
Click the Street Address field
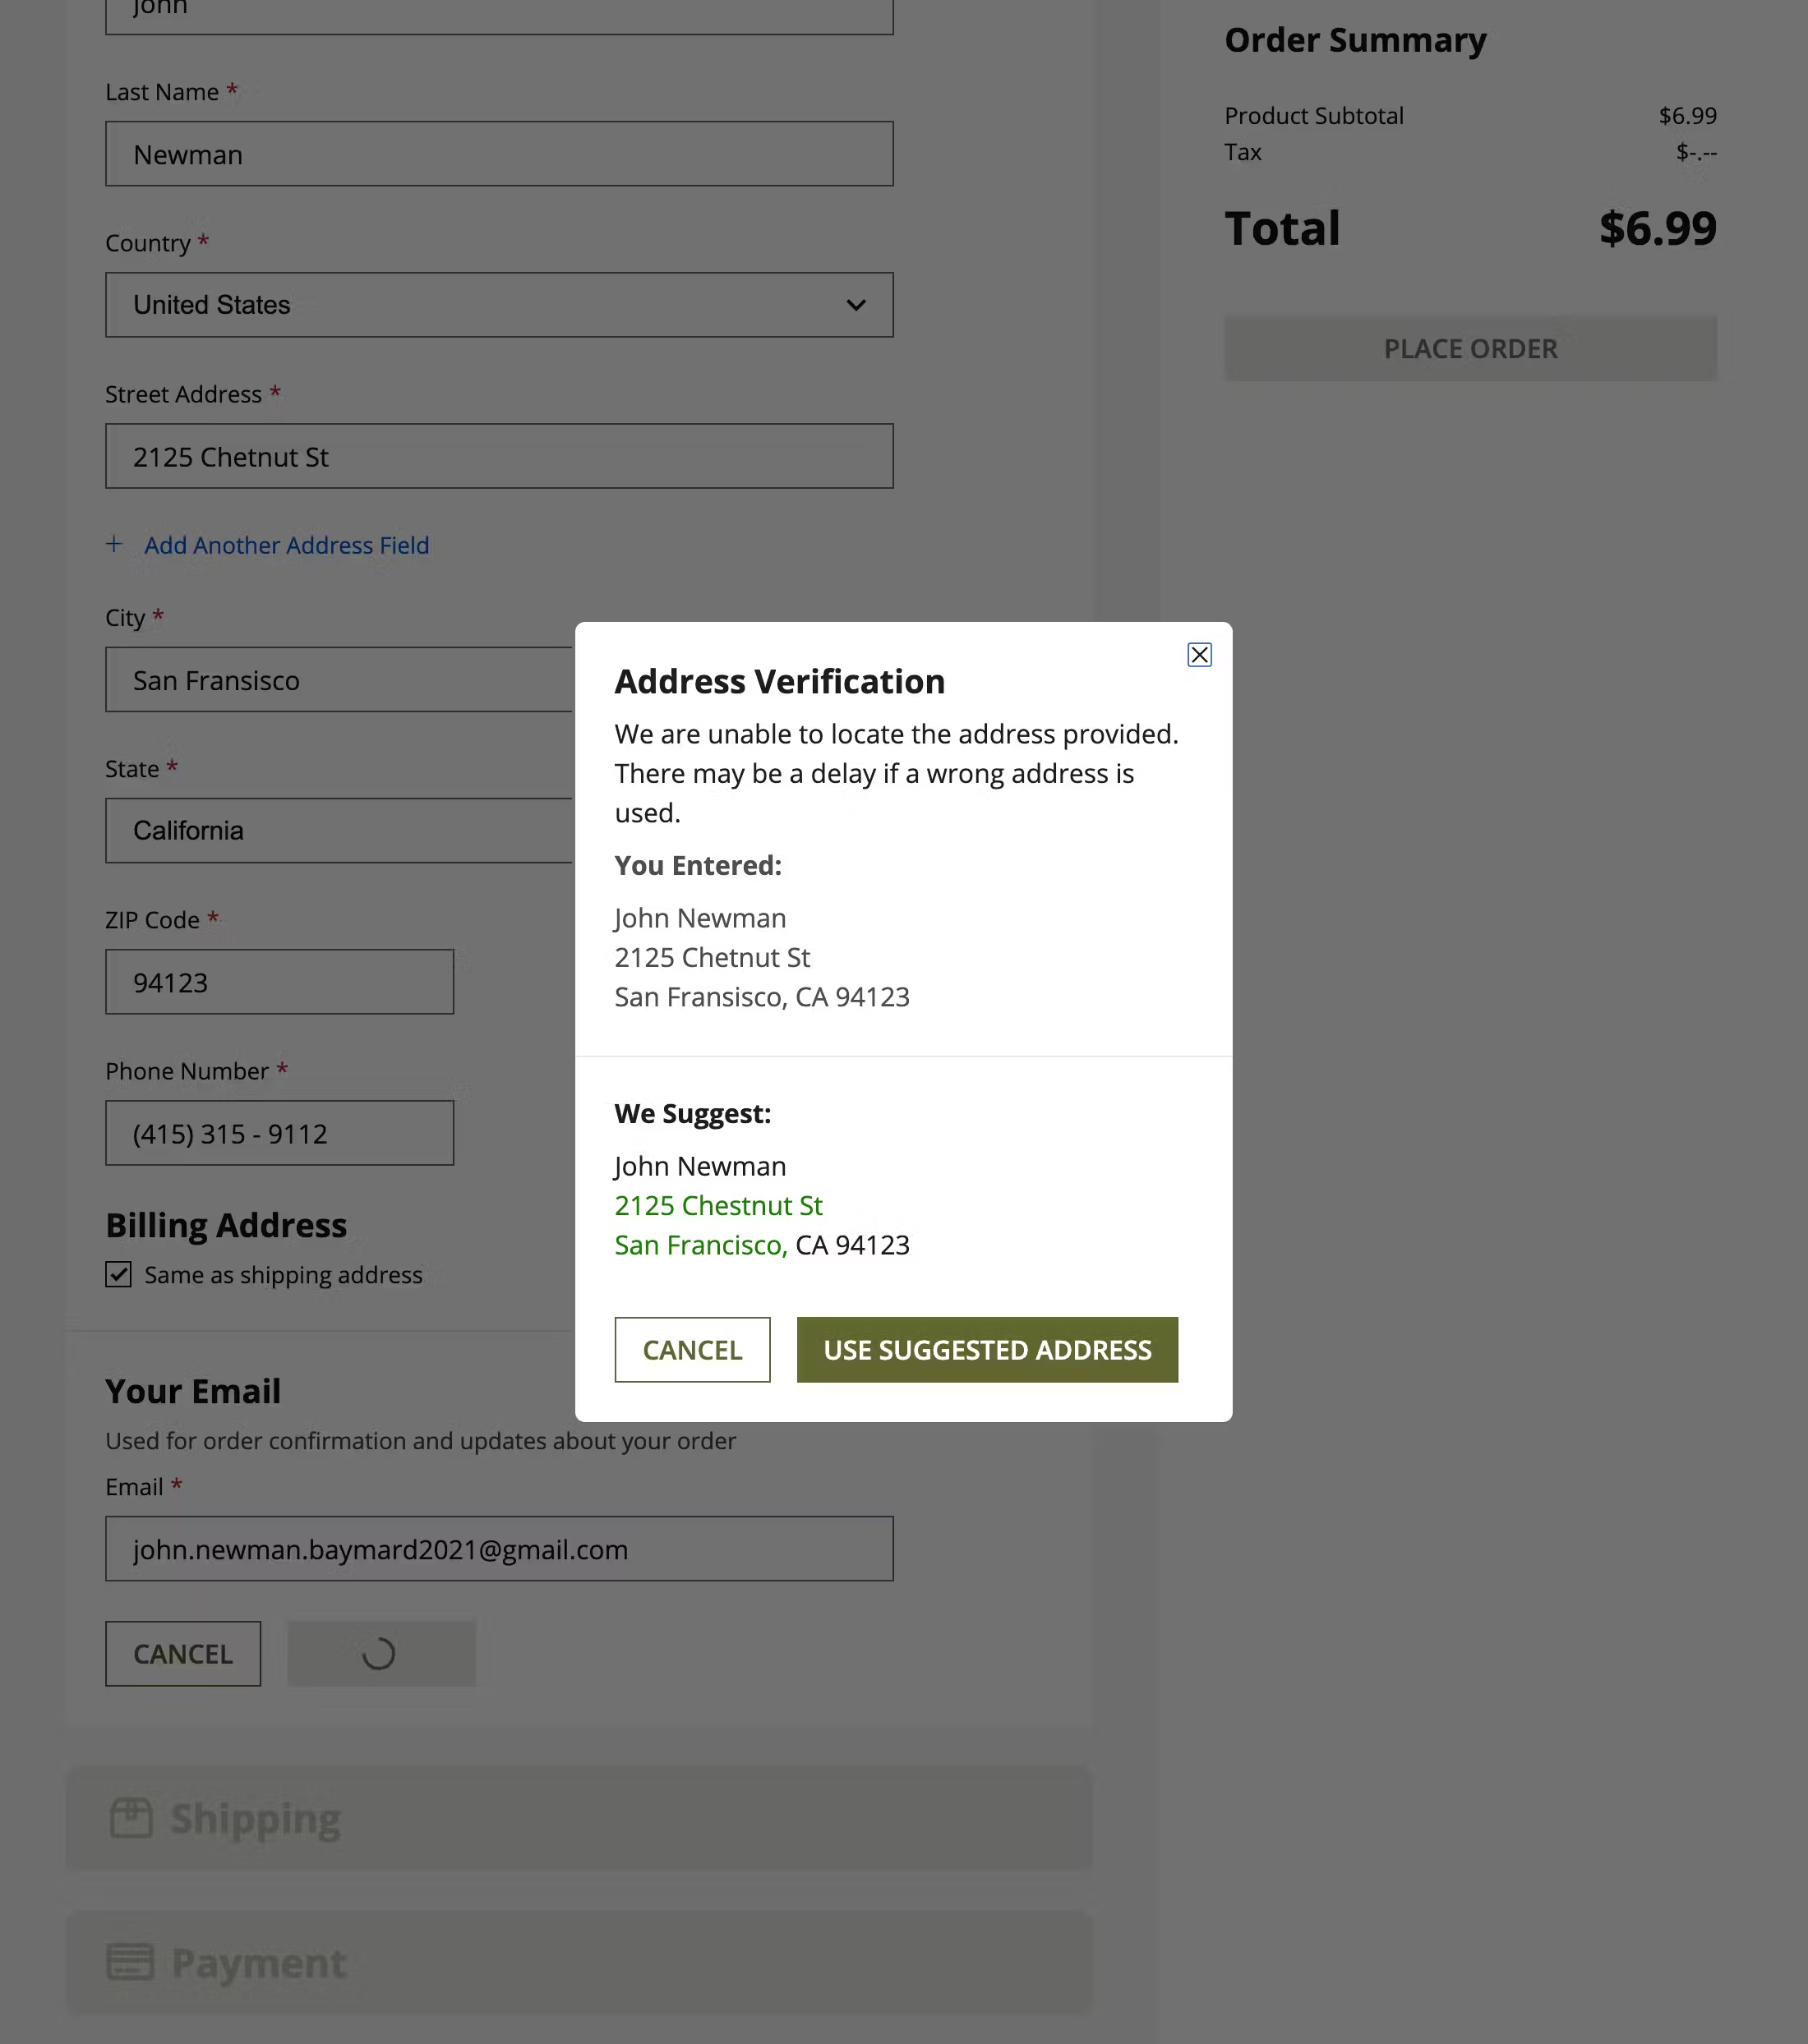[x=498, y=456]
